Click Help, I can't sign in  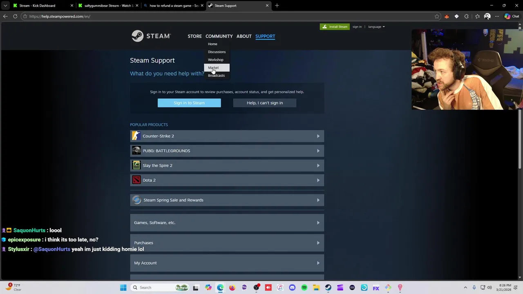pos(265,103)
